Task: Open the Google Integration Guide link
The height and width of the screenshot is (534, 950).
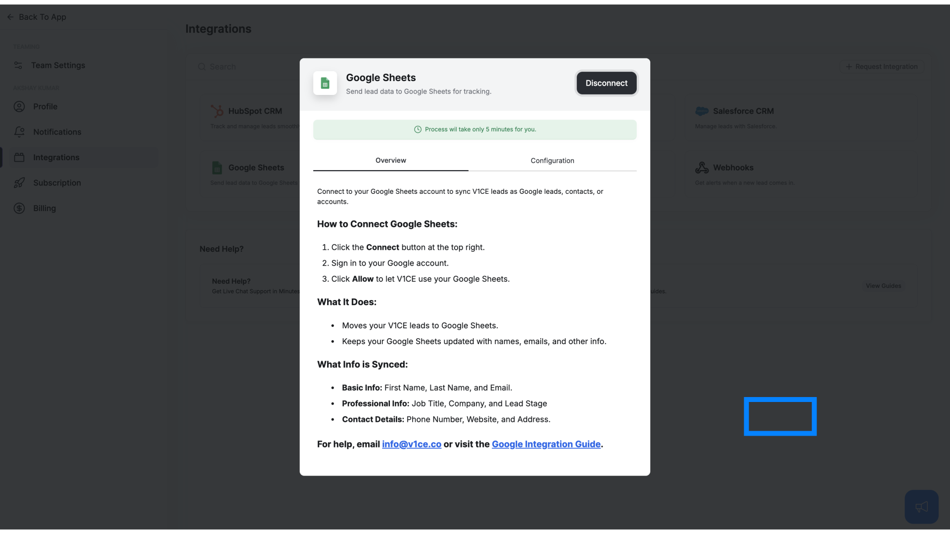Action: 546,444
